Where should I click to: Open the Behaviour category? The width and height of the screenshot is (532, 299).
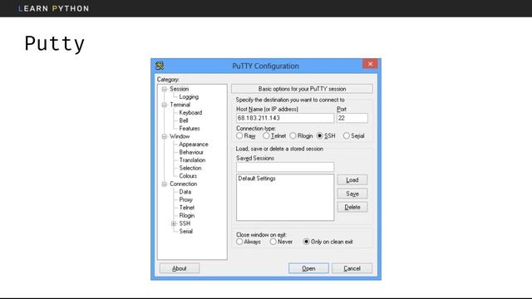tap(191, 152)
